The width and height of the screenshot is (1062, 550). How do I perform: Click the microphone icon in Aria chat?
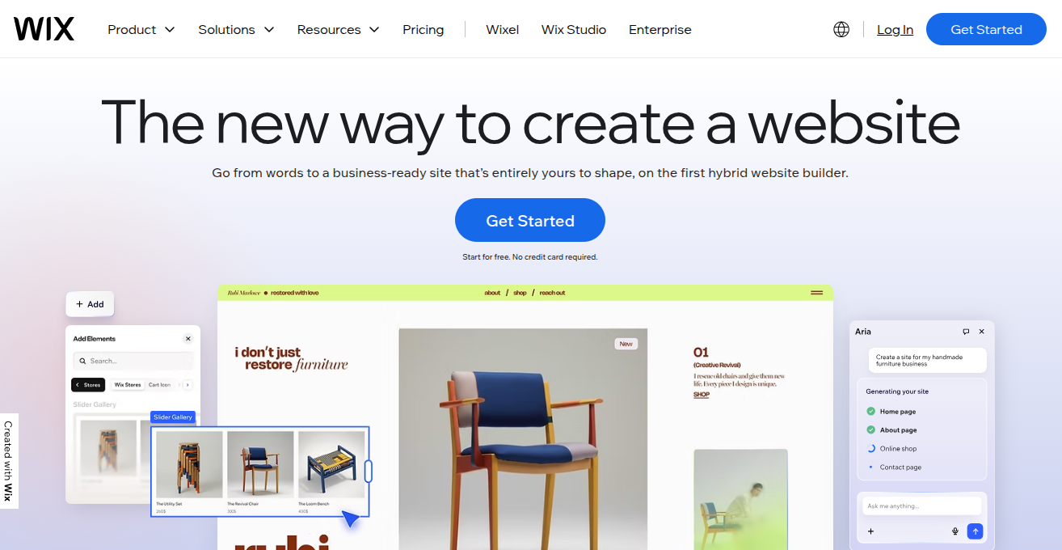point(955,531)
